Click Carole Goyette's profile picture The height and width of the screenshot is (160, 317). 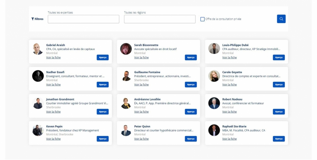[214, 76]
